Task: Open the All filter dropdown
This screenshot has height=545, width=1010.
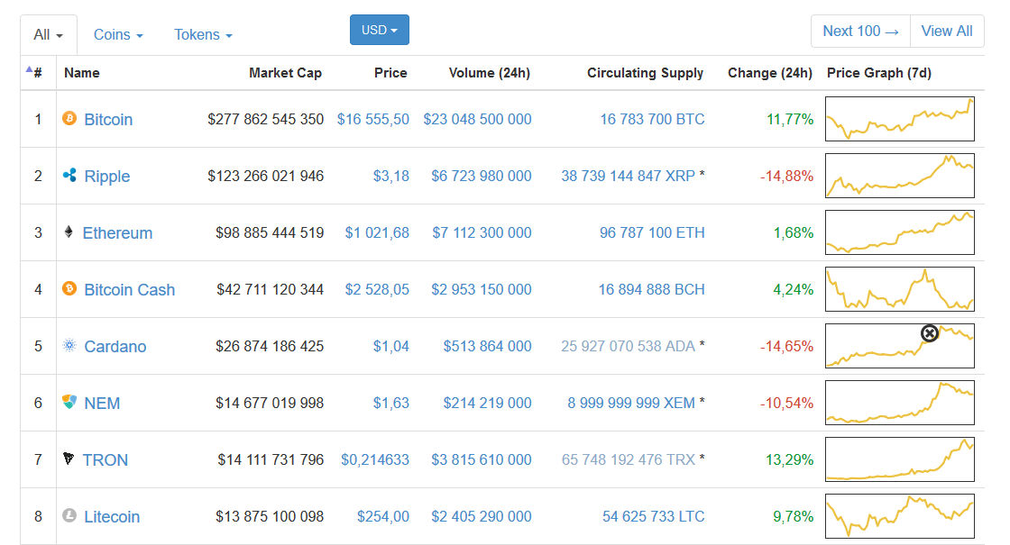Action: [x=49, y=35]
